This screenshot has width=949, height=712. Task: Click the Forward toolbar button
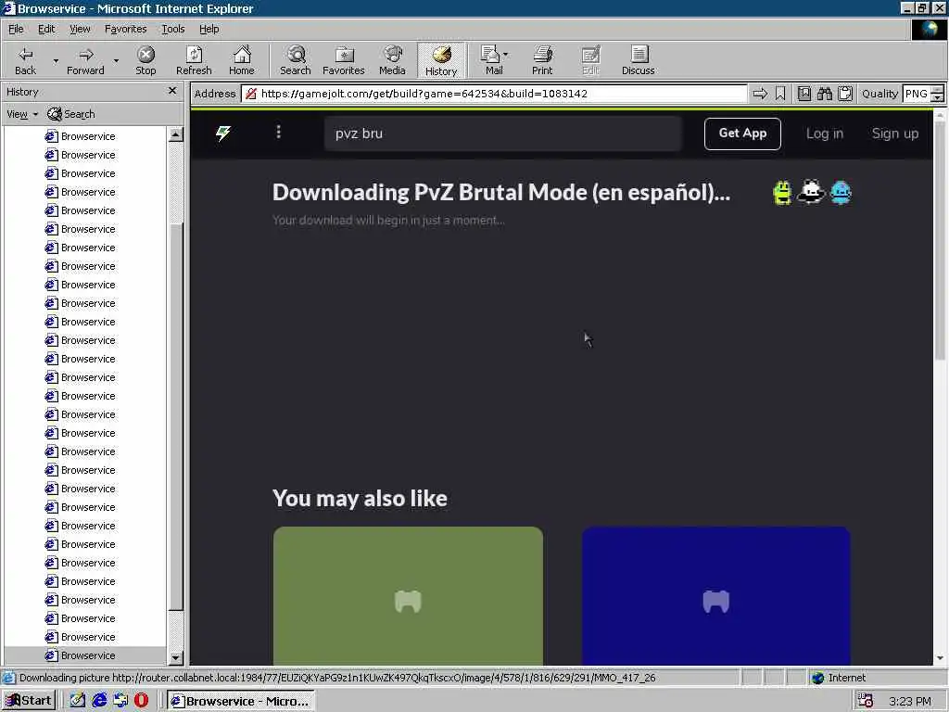(85, 60)
